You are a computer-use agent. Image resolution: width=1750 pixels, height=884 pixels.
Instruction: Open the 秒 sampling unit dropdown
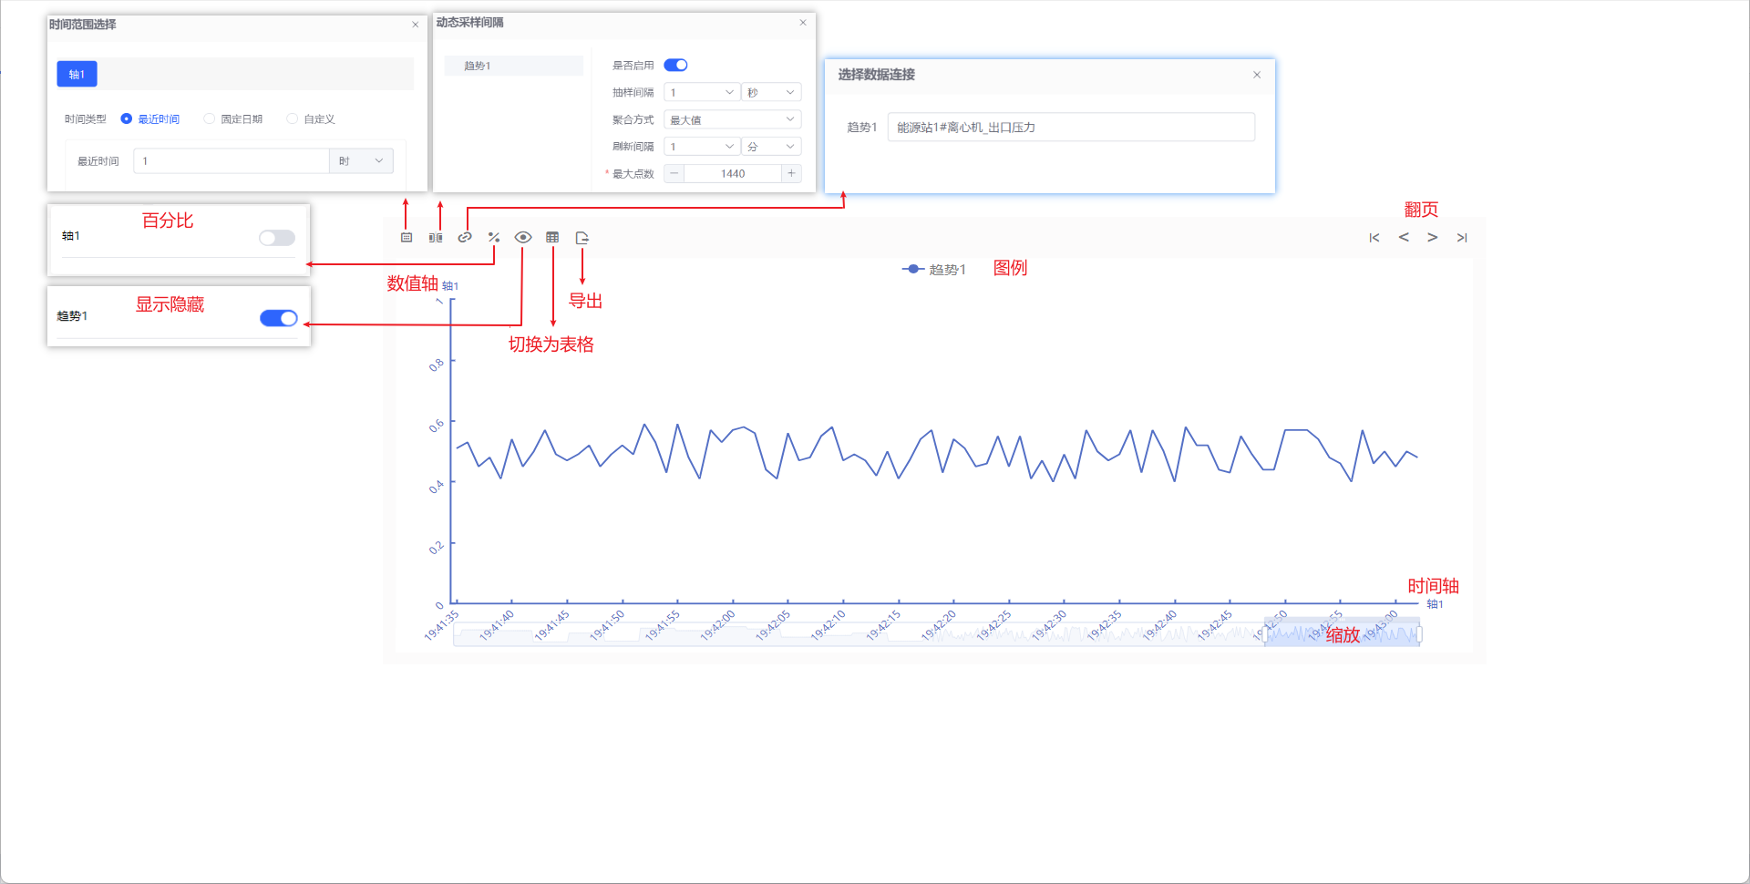(x=771, y=92)
